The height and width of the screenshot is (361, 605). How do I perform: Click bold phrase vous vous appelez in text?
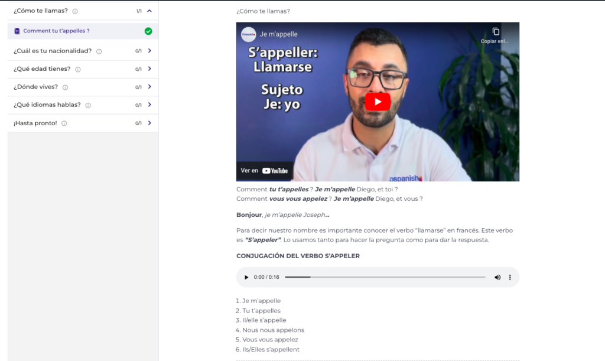click(298, 199)
